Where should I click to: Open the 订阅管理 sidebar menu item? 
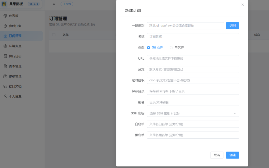pos(15,36)
